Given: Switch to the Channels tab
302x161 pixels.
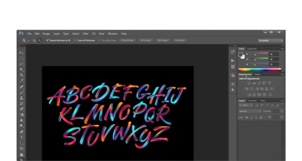Looking at the screenshot, I should (252, 101).
